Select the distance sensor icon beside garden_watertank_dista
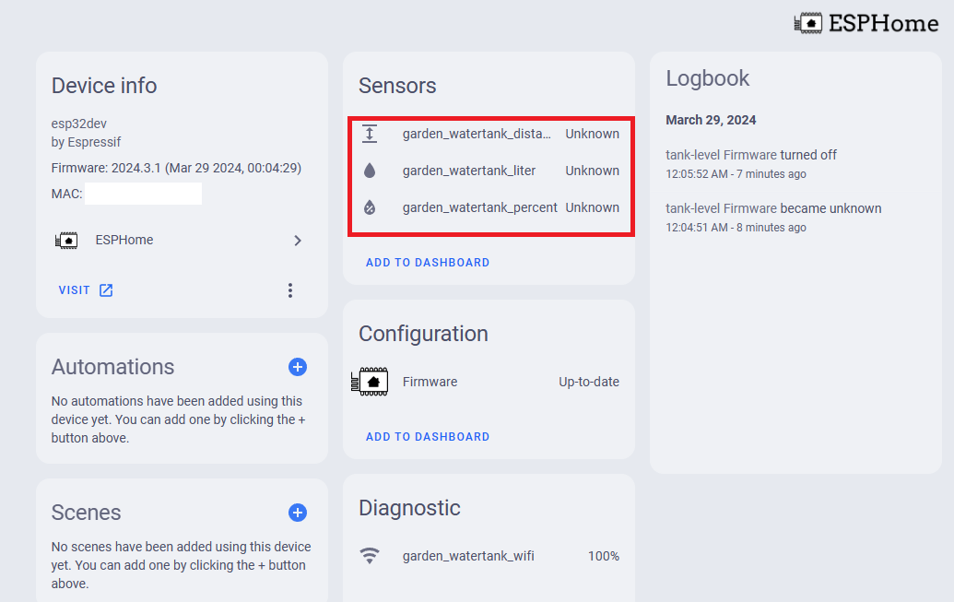Viewport: 954px width, 602px height. coord(370,133)
